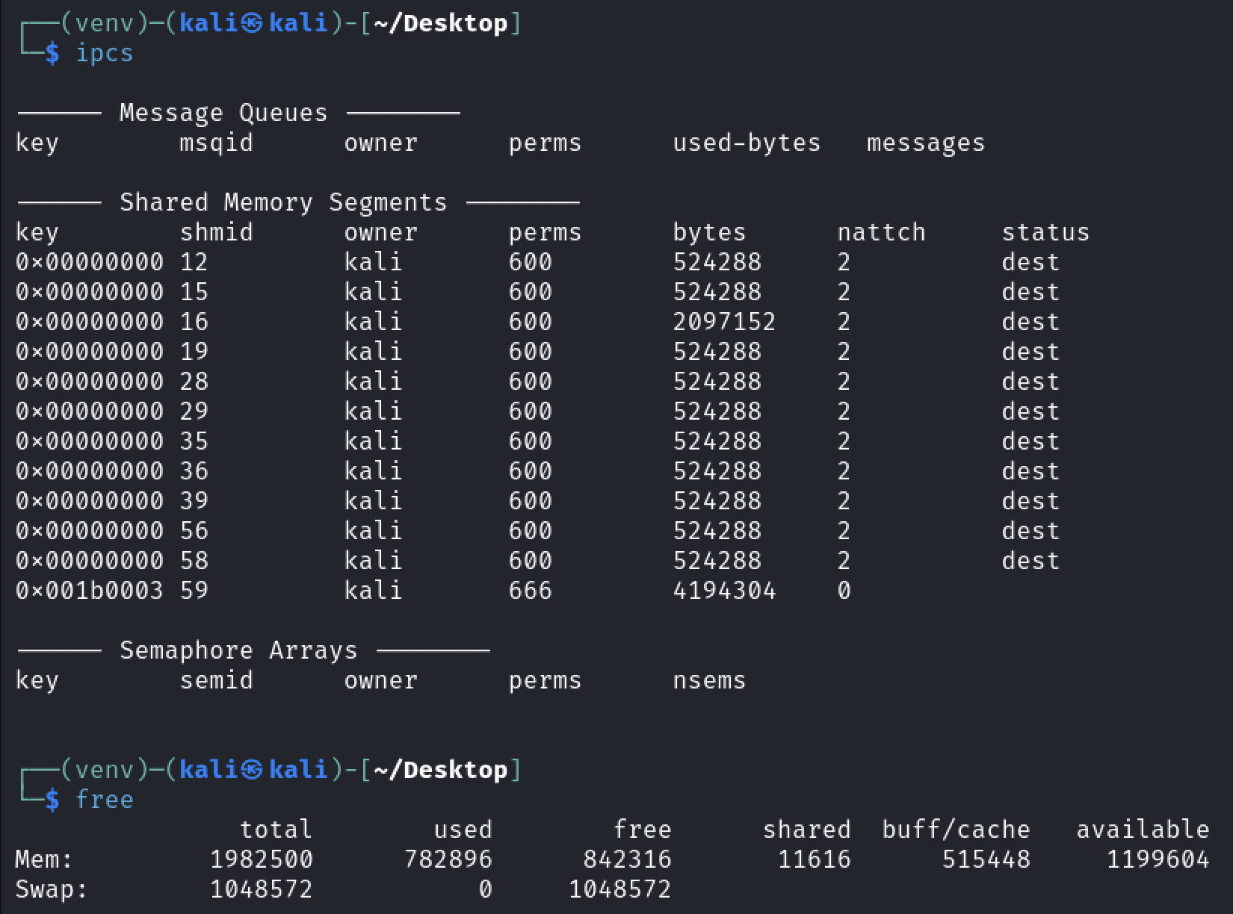Click the 'buff/cache' column header
This screenshot has width=1233, height=914.
957,830
